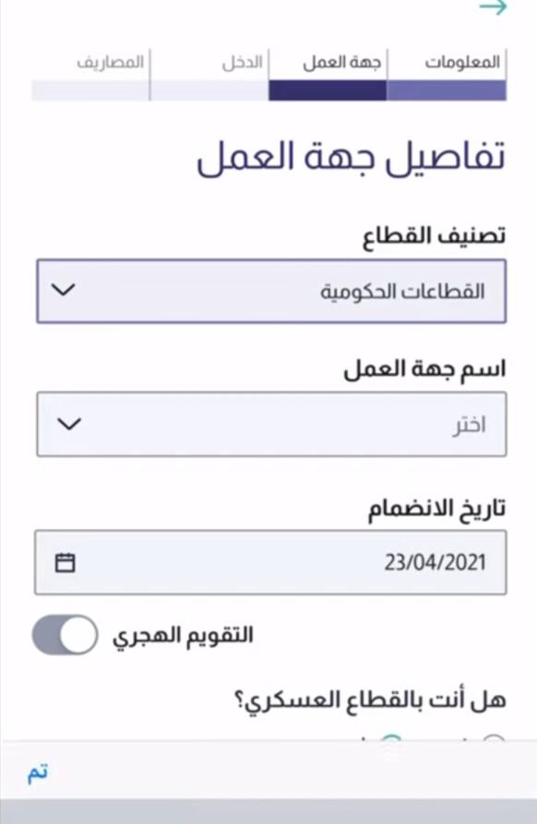Open the القطاعات الحكومية sector dropdown
This screenshot has height=824, width=537.
click(x=271, y=291)
